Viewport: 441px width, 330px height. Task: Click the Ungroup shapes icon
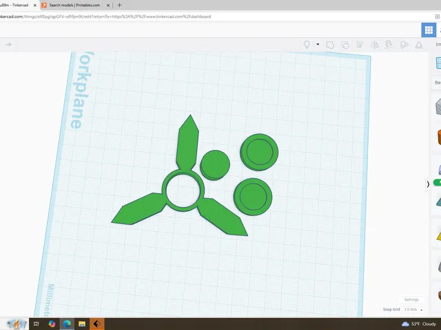click(345, 45)
